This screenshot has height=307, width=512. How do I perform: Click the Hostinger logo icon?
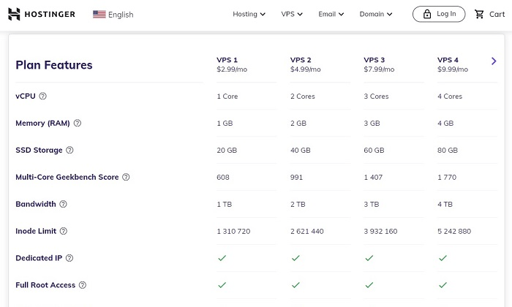(14, 14)
